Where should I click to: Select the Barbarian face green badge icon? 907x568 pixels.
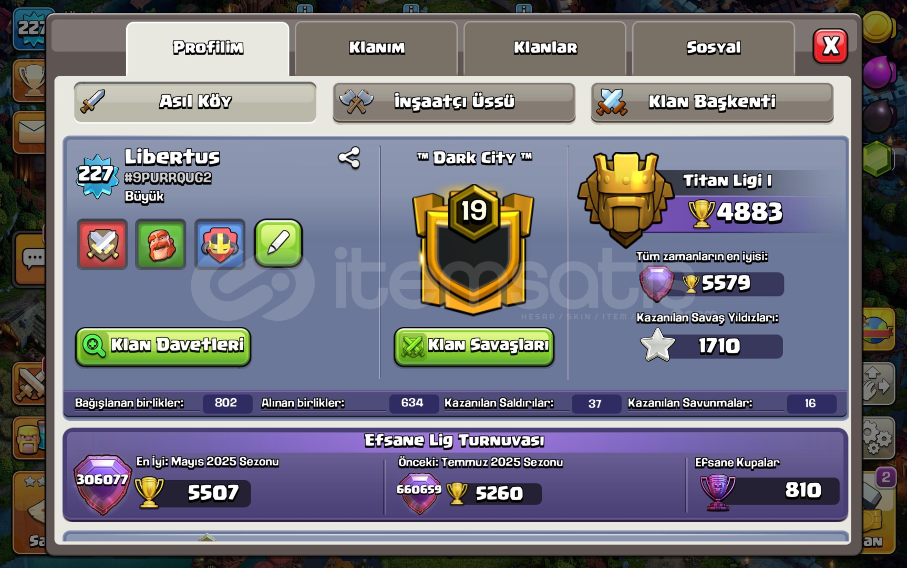(161, 245)
